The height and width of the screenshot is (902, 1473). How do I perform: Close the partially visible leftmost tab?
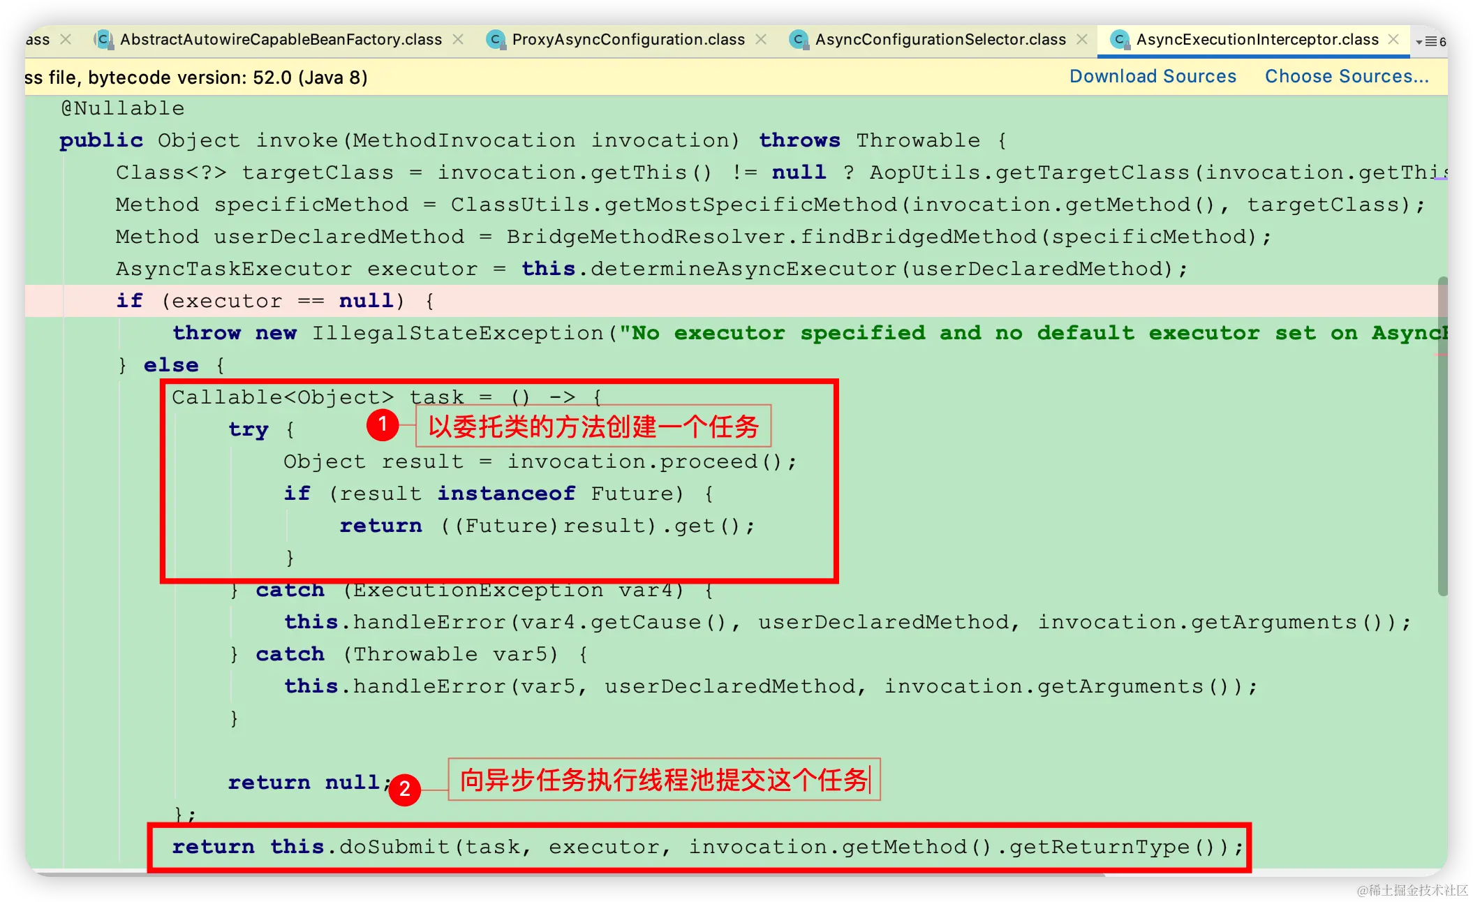[x=66, y=40]
